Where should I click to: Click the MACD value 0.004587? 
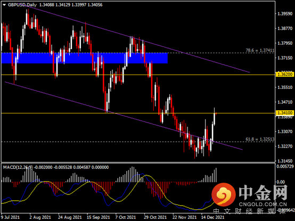pos(81,167)
